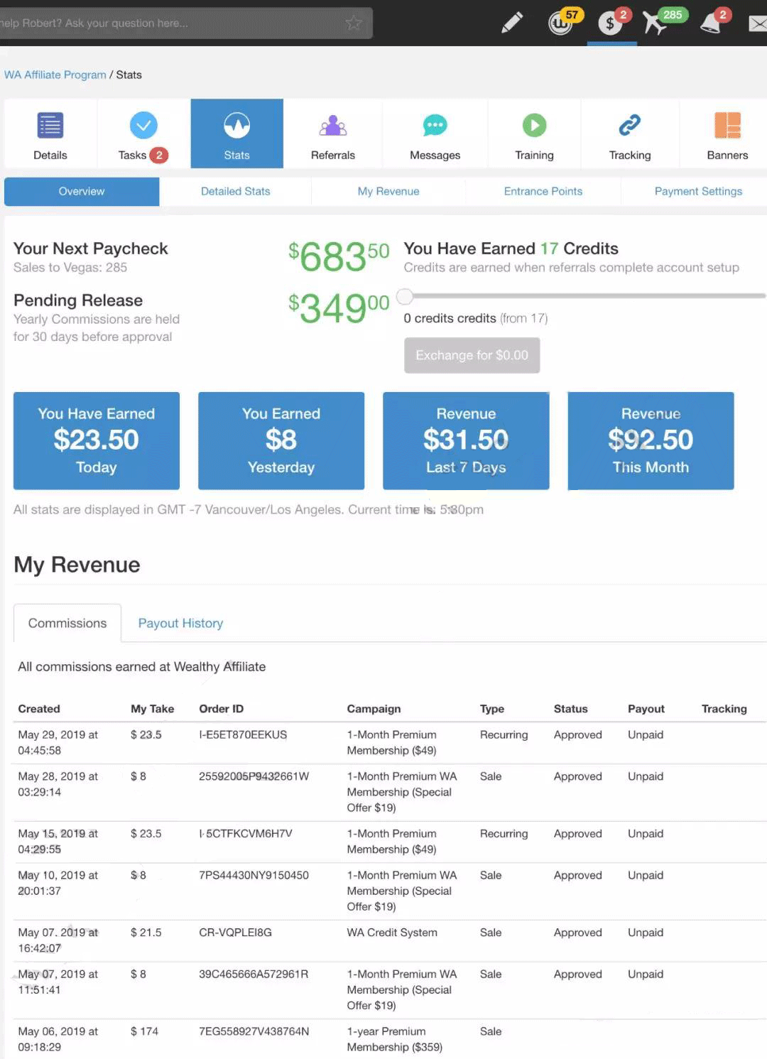Open the Entrance Points sub-tab
The height and width of the screenshot is (1059, 767).
[x=543, y=192]
